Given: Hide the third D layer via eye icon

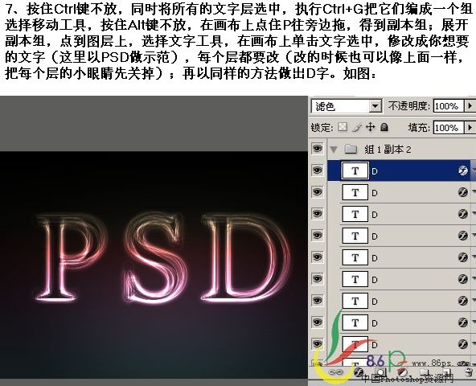Looking at the screenshot, I should (x=318, y=214).
